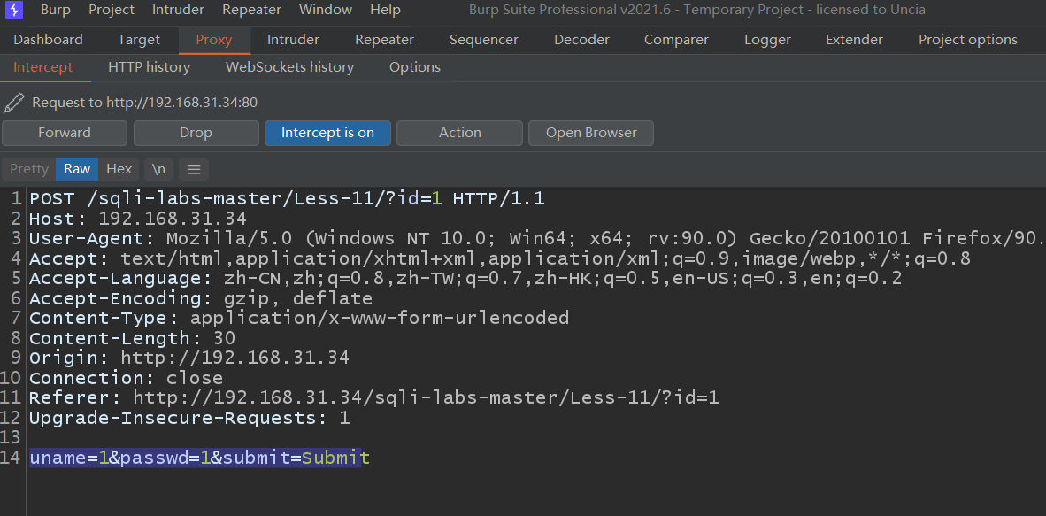Click the Open Browser button

click(x=591, y=133)
